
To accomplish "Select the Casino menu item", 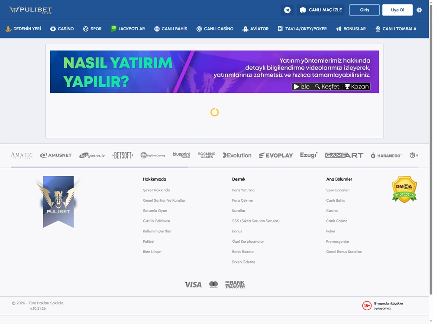I will (62, 29).
